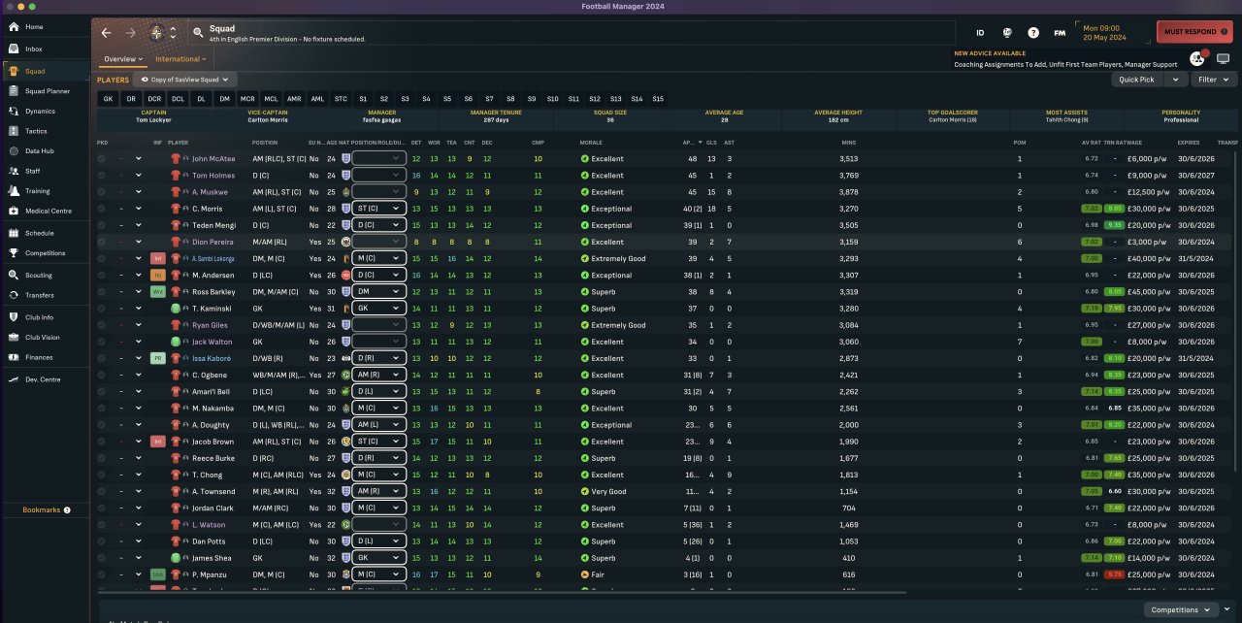Open the help question mark icon
The height and width of the screenshot is (623, 1242).
(1033, 33)
